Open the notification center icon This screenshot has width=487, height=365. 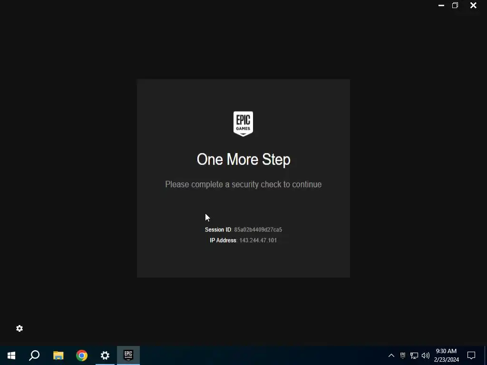(x=471, y=355)
